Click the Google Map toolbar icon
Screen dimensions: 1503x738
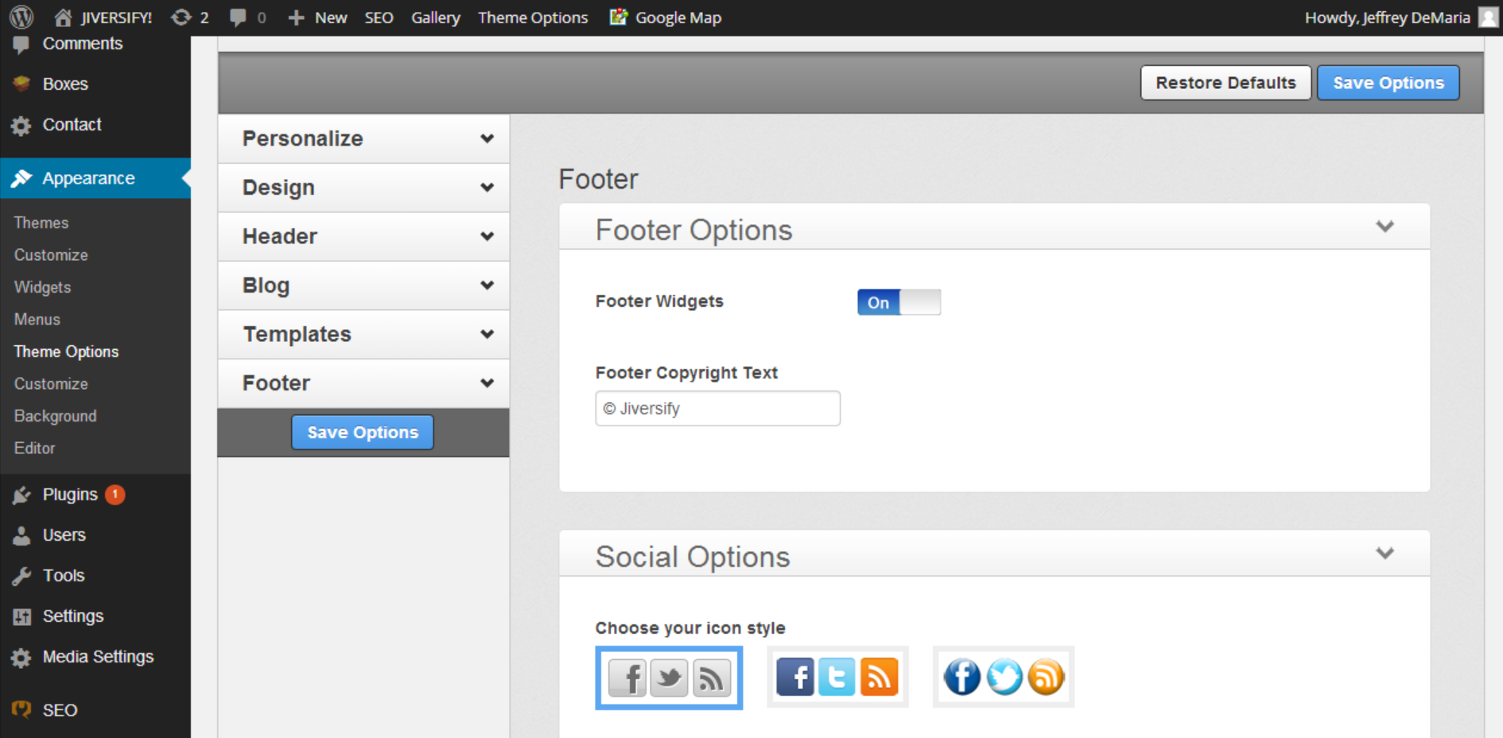[x=619, y=17]
